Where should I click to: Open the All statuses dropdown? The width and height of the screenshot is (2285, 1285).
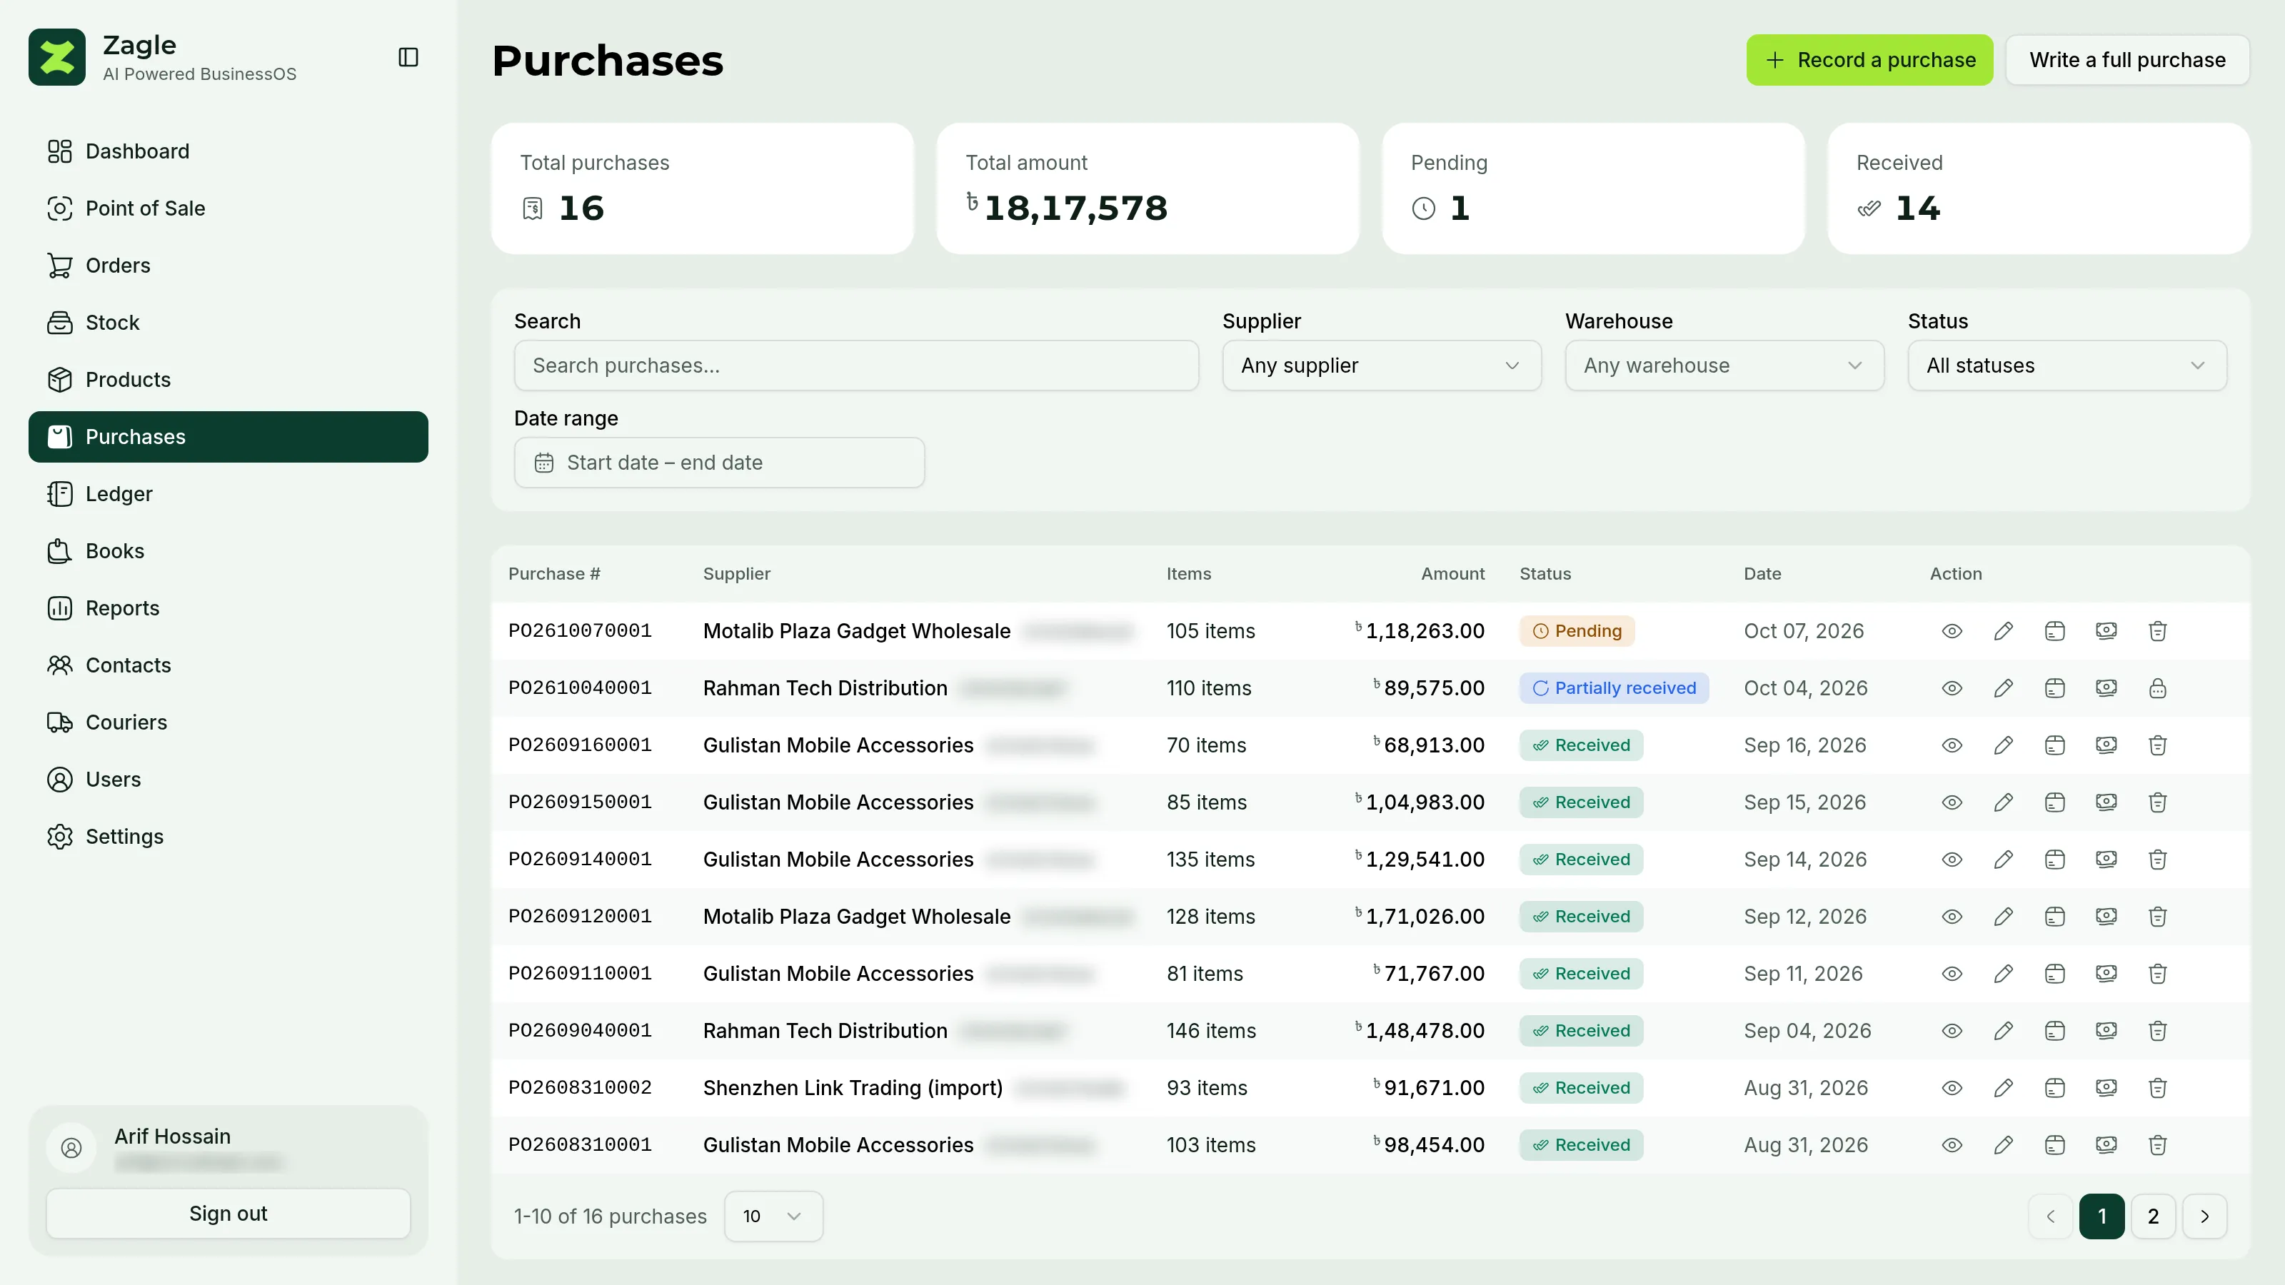tap(2066, 366)
